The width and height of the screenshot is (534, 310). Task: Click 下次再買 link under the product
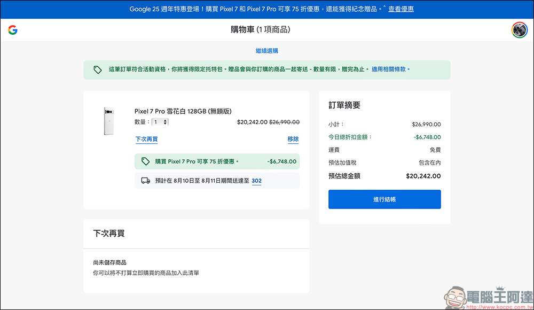click(146, 139)
